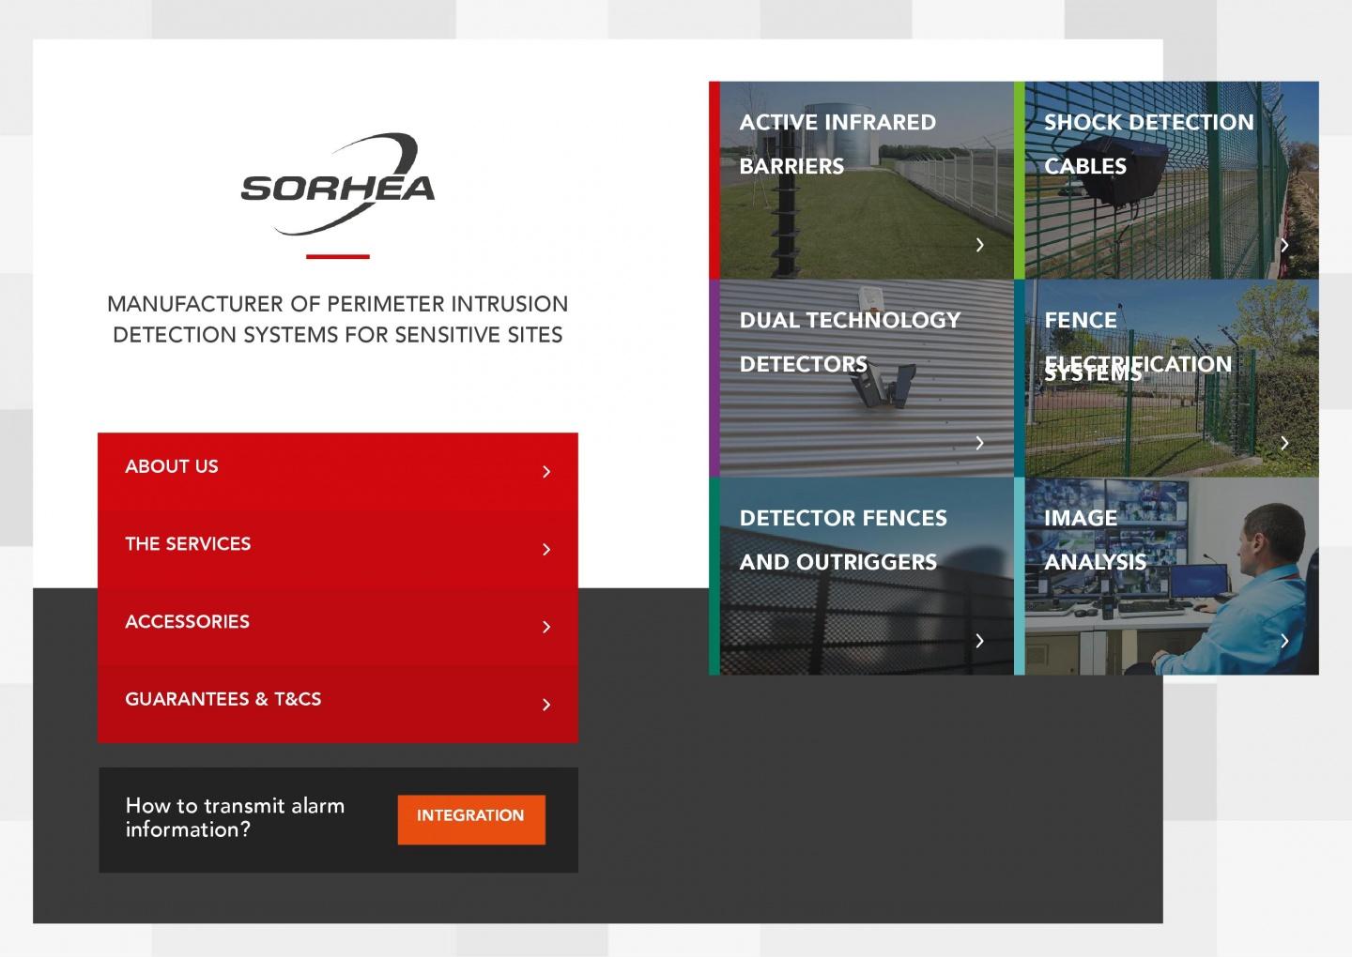The image size is (1352, 957).
Task: Click the green stripe beside Shock Detection Cables
Action: tap(1022, 178)
